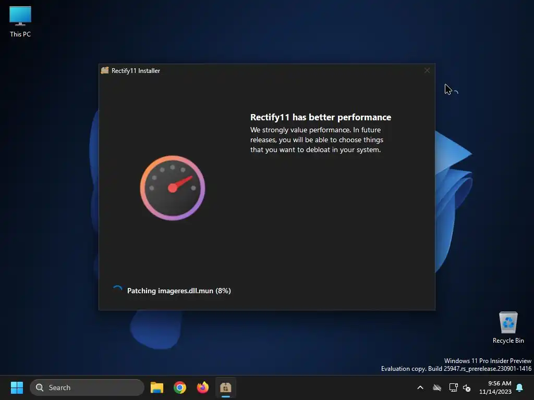Click the muted volume tray icon

(x=467, y=387)
